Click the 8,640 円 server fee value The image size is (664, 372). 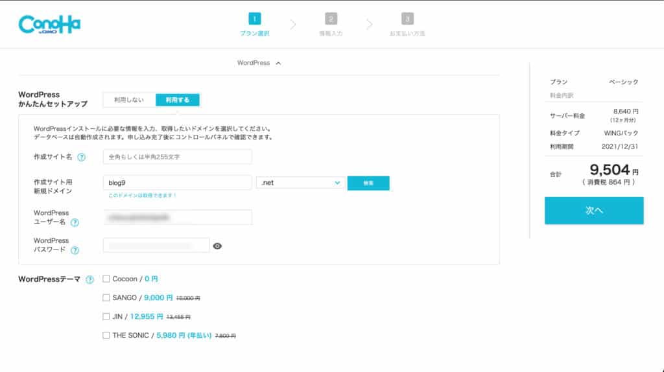(x=626, y=111)
